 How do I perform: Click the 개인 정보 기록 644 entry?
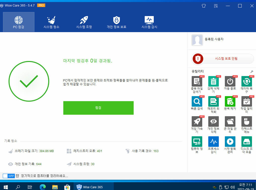(25, 164)
